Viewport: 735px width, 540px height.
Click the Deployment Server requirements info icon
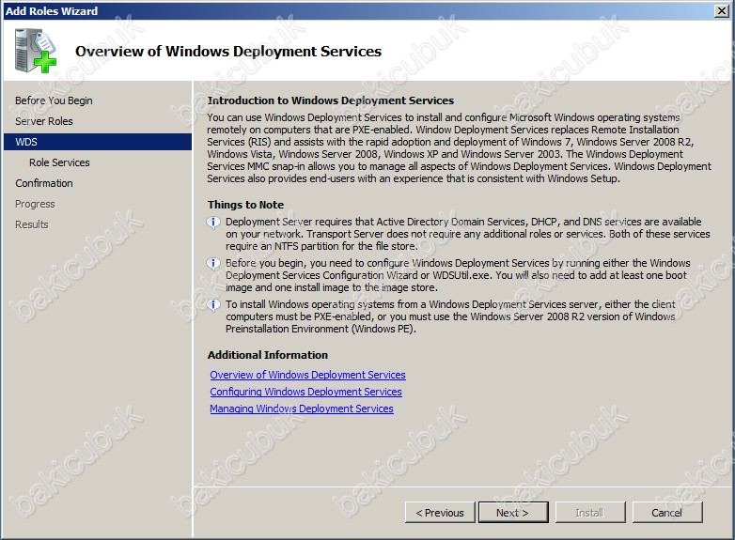[x=213, y=222]
